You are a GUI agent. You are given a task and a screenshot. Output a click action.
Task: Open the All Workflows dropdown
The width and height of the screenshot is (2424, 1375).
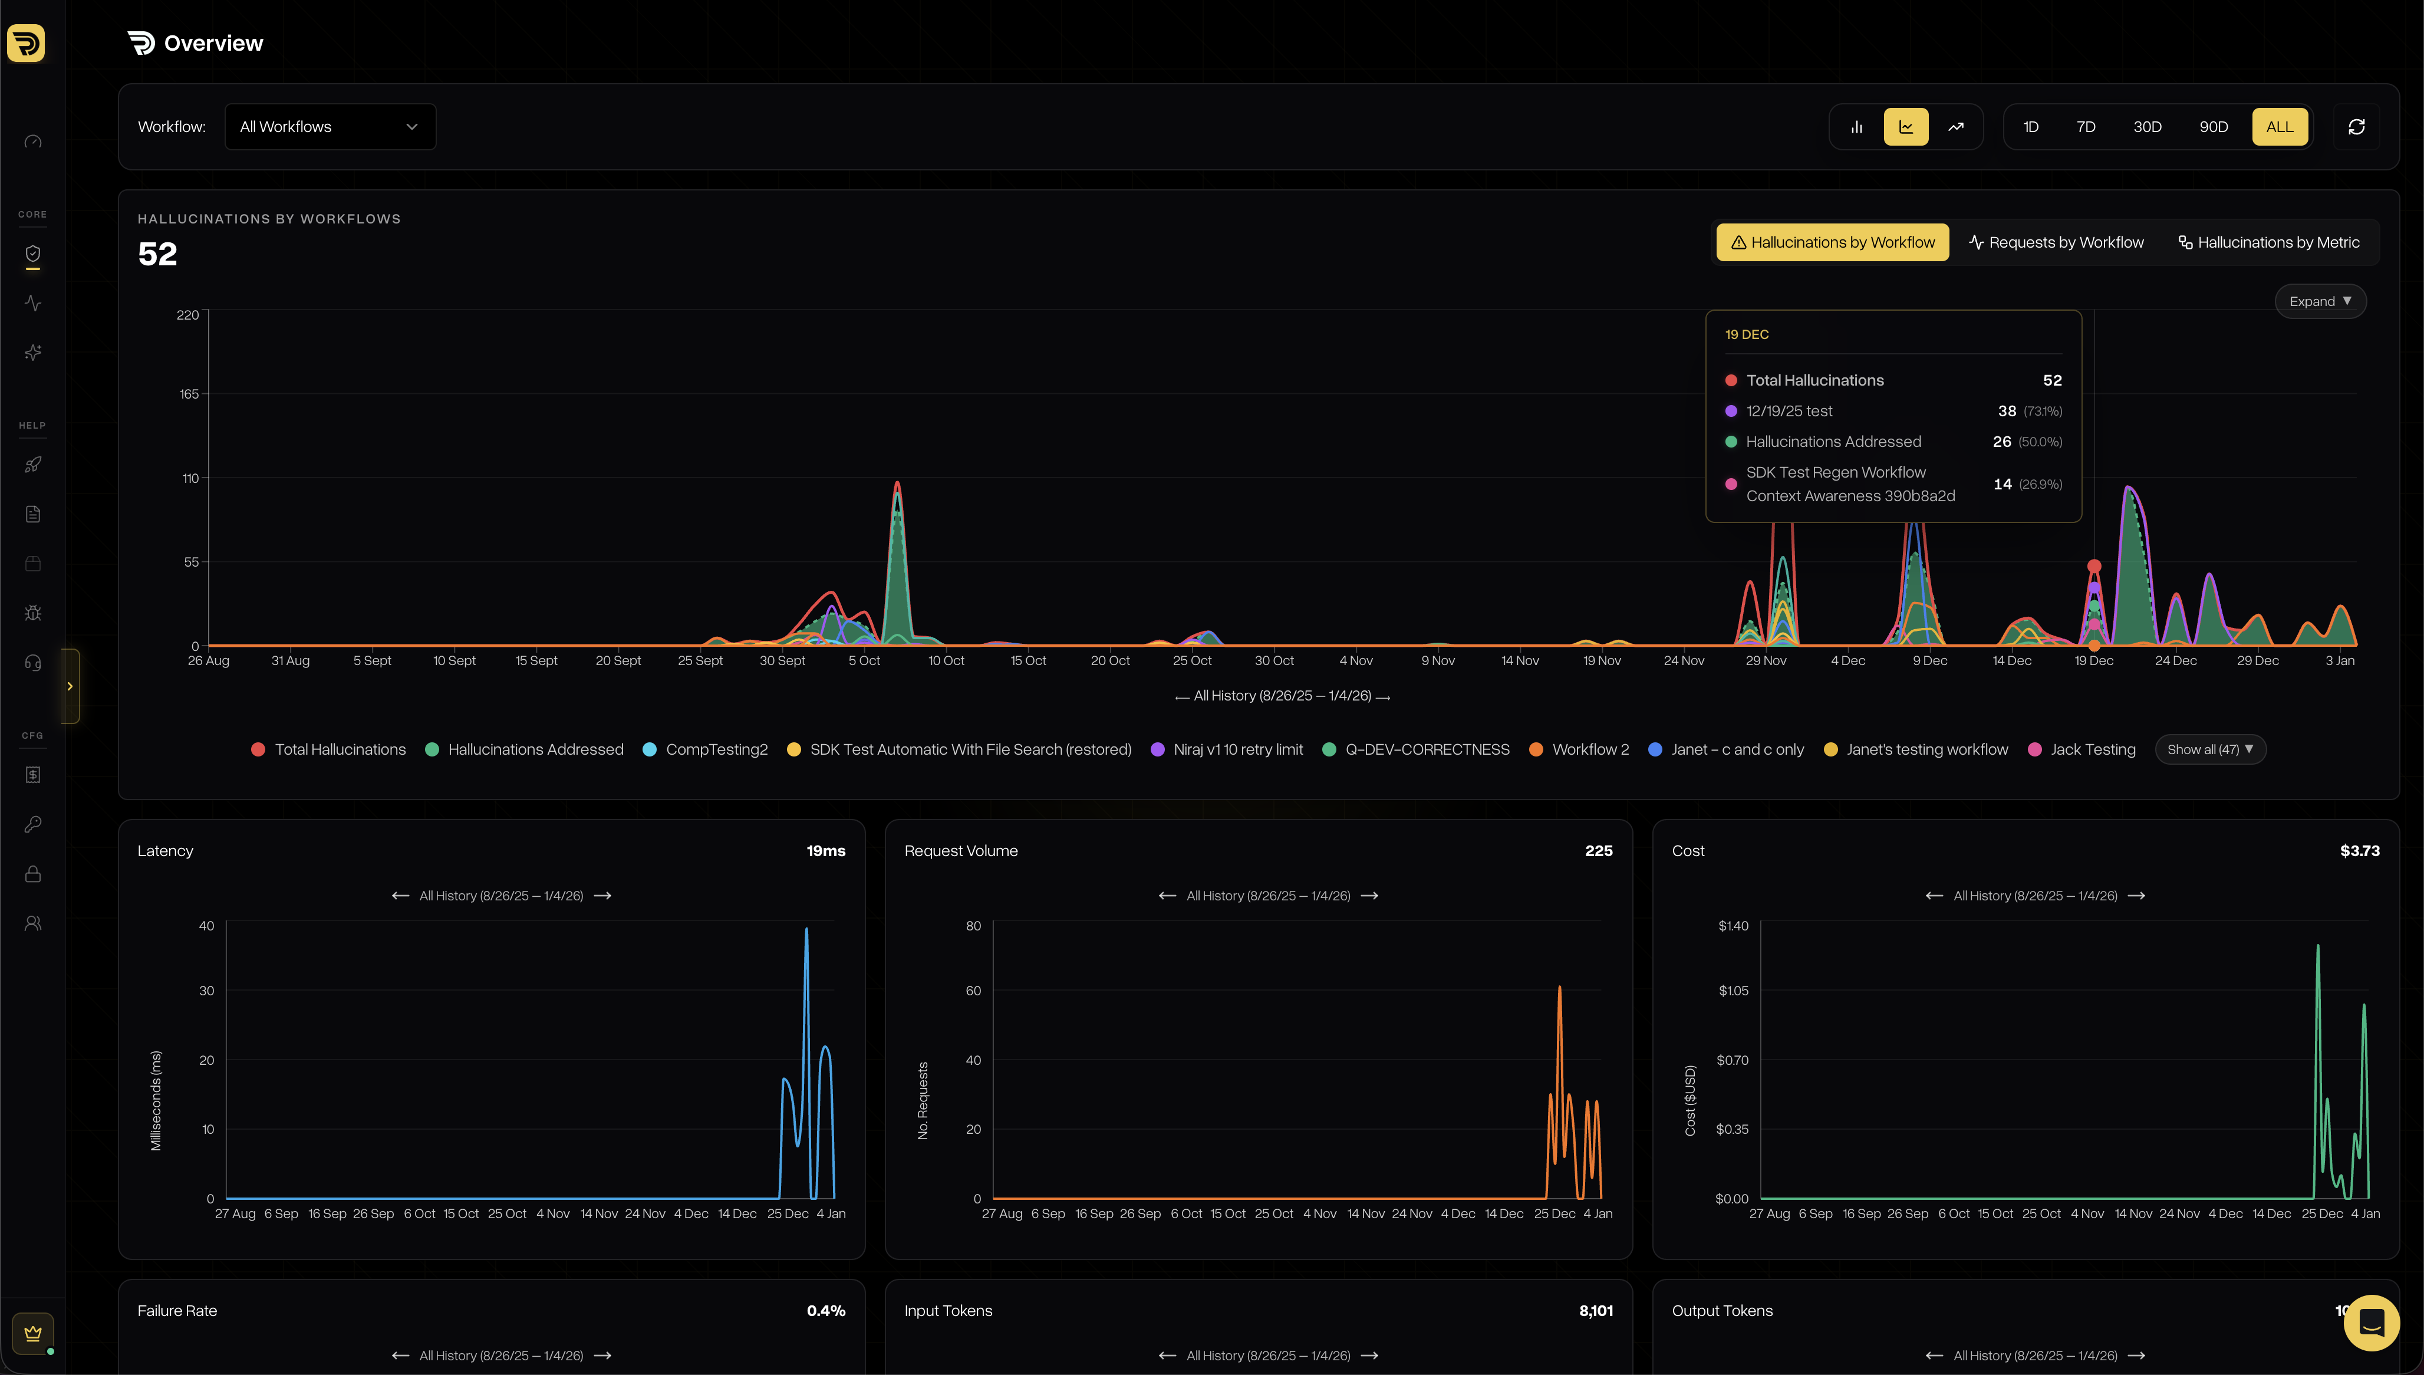click(330, 126)
